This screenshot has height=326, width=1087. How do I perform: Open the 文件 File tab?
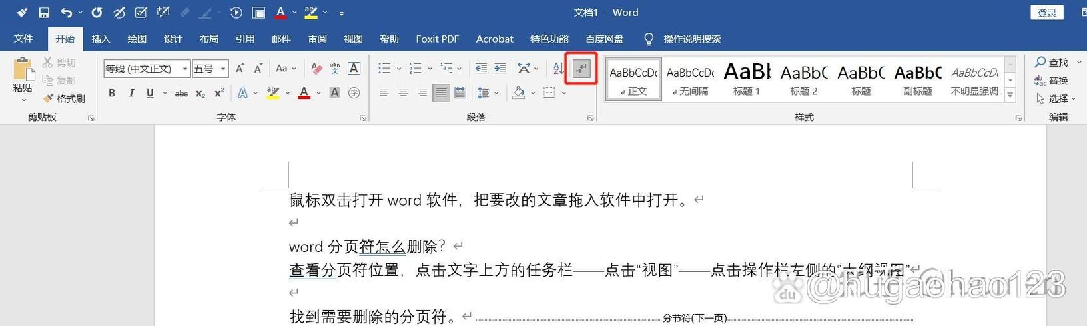click(x=23, y=39)
